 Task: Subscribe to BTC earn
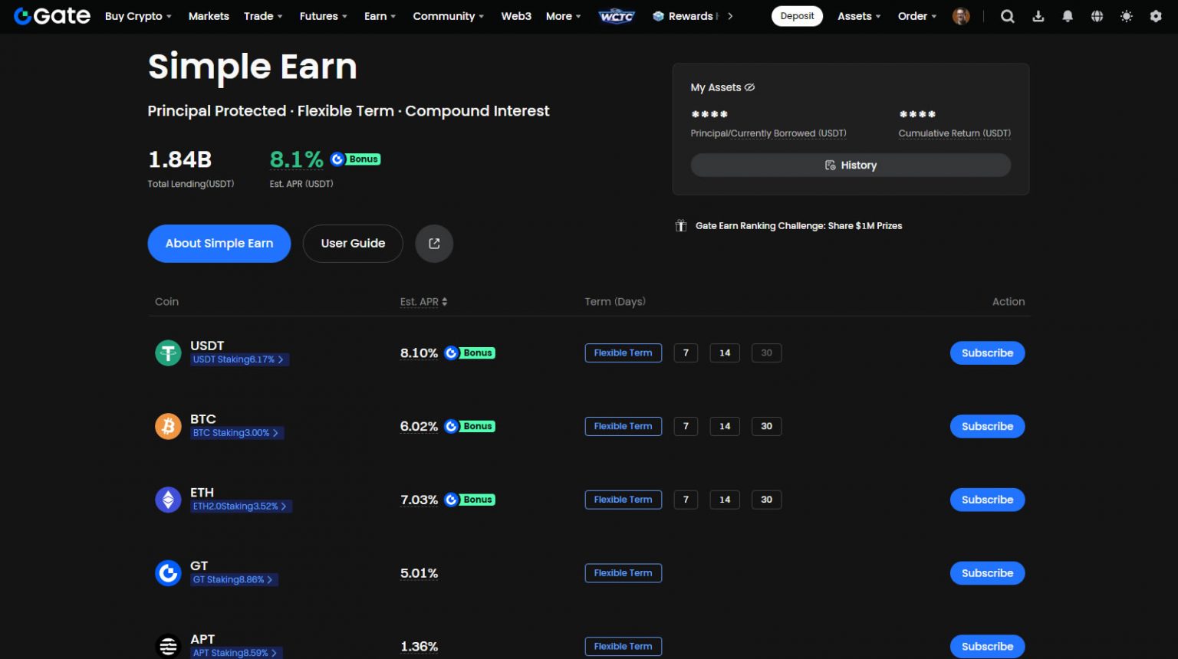tap(987, 426)
